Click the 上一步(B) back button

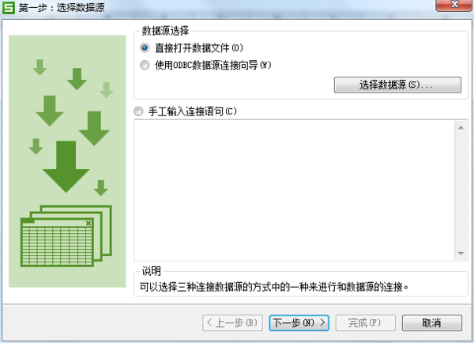tap(232, 323)
